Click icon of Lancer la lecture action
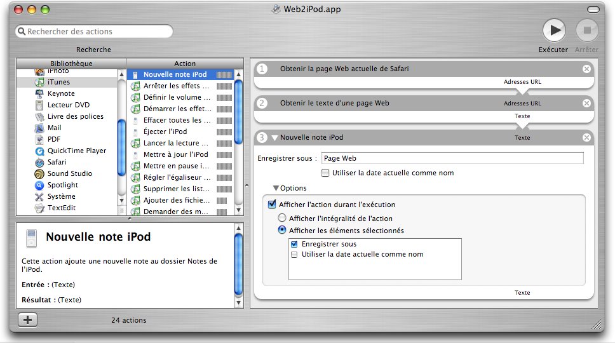 click(135, 143)
